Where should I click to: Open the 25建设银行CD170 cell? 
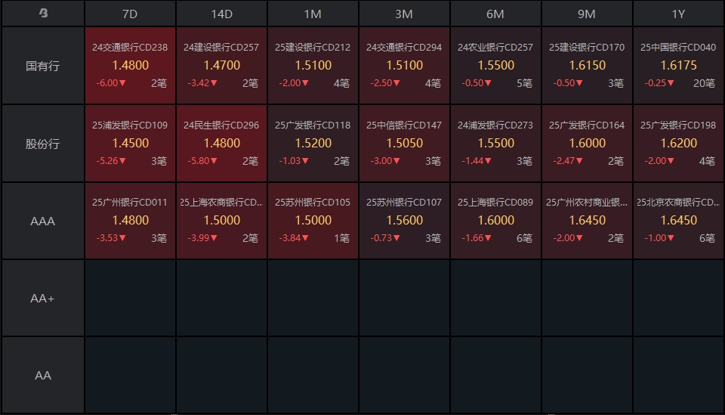[587, 65]
